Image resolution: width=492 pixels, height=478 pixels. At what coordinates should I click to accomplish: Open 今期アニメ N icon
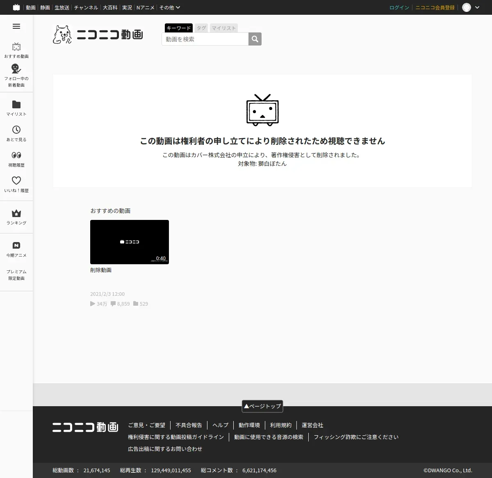tap(16, 245)
